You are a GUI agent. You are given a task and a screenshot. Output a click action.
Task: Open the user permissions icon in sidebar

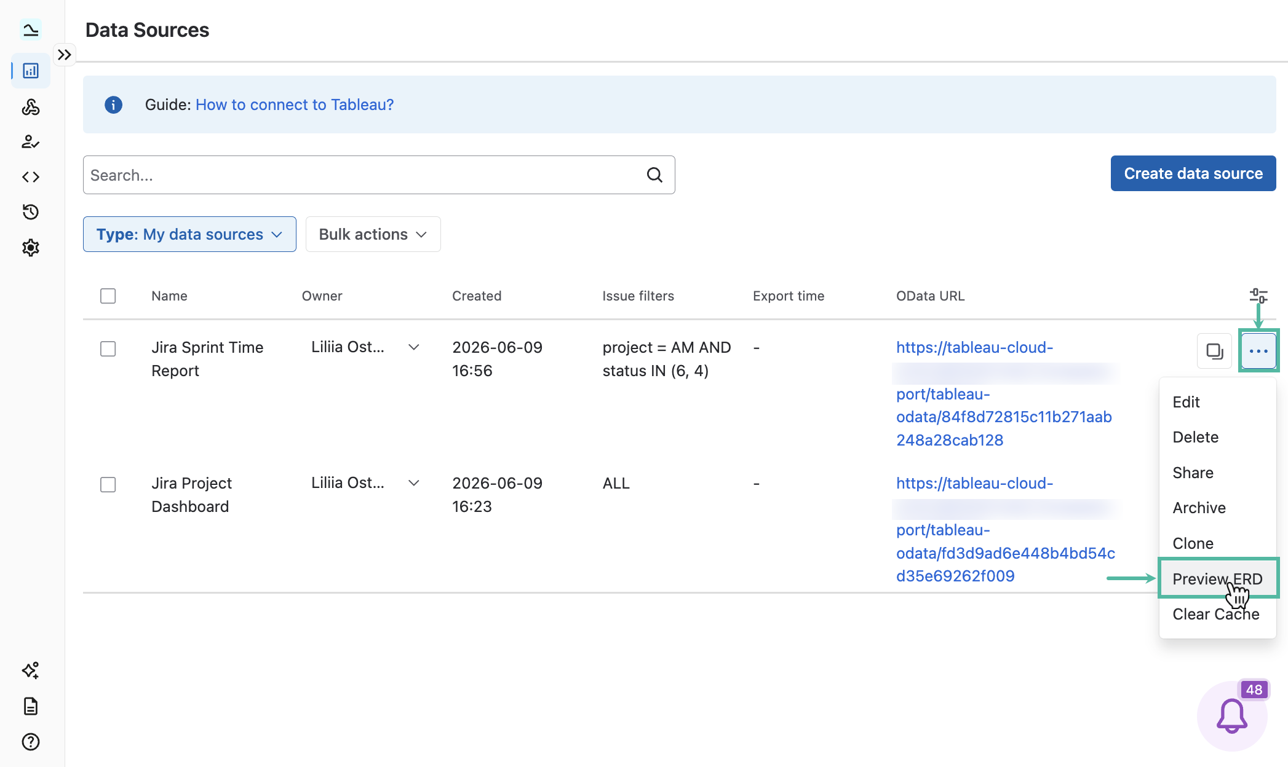[x=31, y=142]
